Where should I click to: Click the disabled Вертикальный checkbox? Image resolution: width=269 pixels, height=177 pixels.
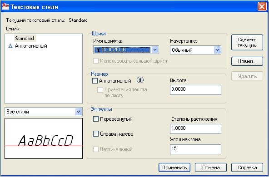point(95,149)
